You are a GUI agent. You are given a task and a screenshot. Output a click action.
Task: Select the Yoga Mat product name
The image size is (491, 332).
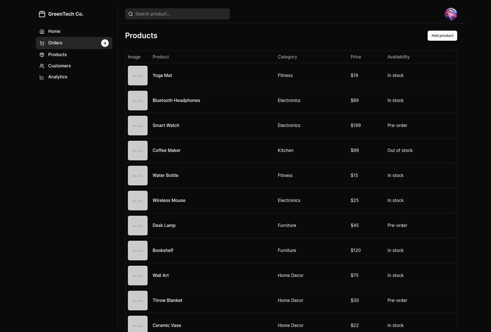[x=162, y=76]
